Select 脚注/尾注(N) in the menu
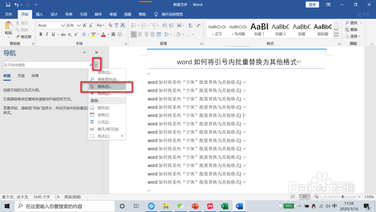376x212 pixels. point(107,129)
